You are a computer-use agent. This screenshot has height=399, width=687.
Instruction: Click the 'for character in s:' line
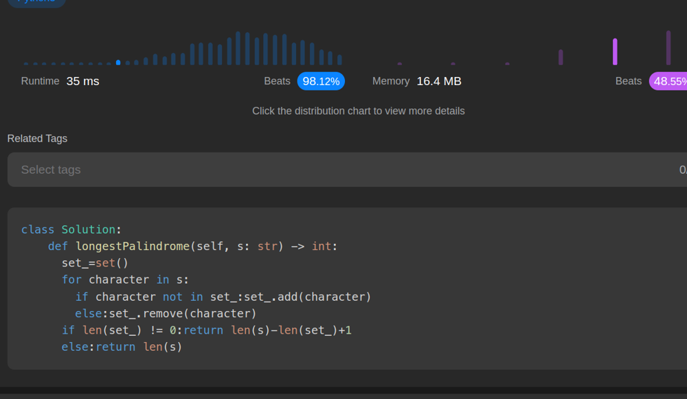(x=125, y=280)
